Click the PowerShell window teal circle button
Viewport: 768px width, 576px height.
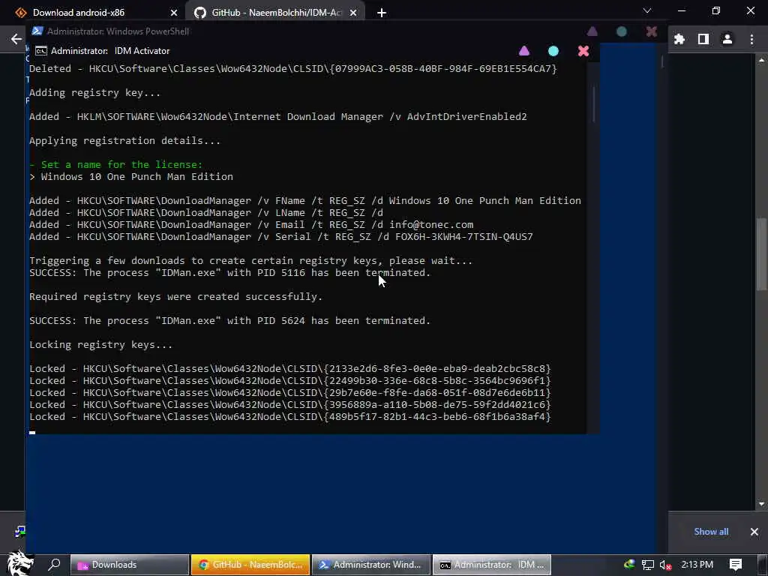tap(622, 31)
